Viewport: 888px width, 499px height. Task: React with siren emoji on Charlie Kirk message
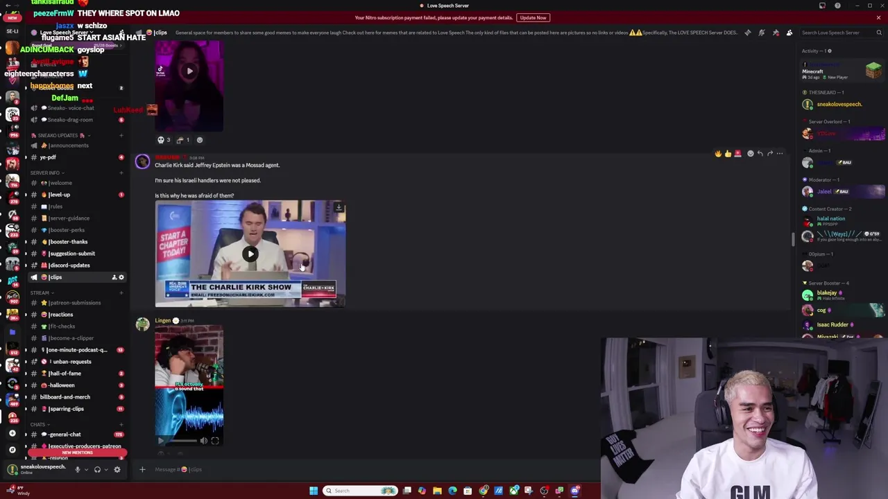(737, 153)
